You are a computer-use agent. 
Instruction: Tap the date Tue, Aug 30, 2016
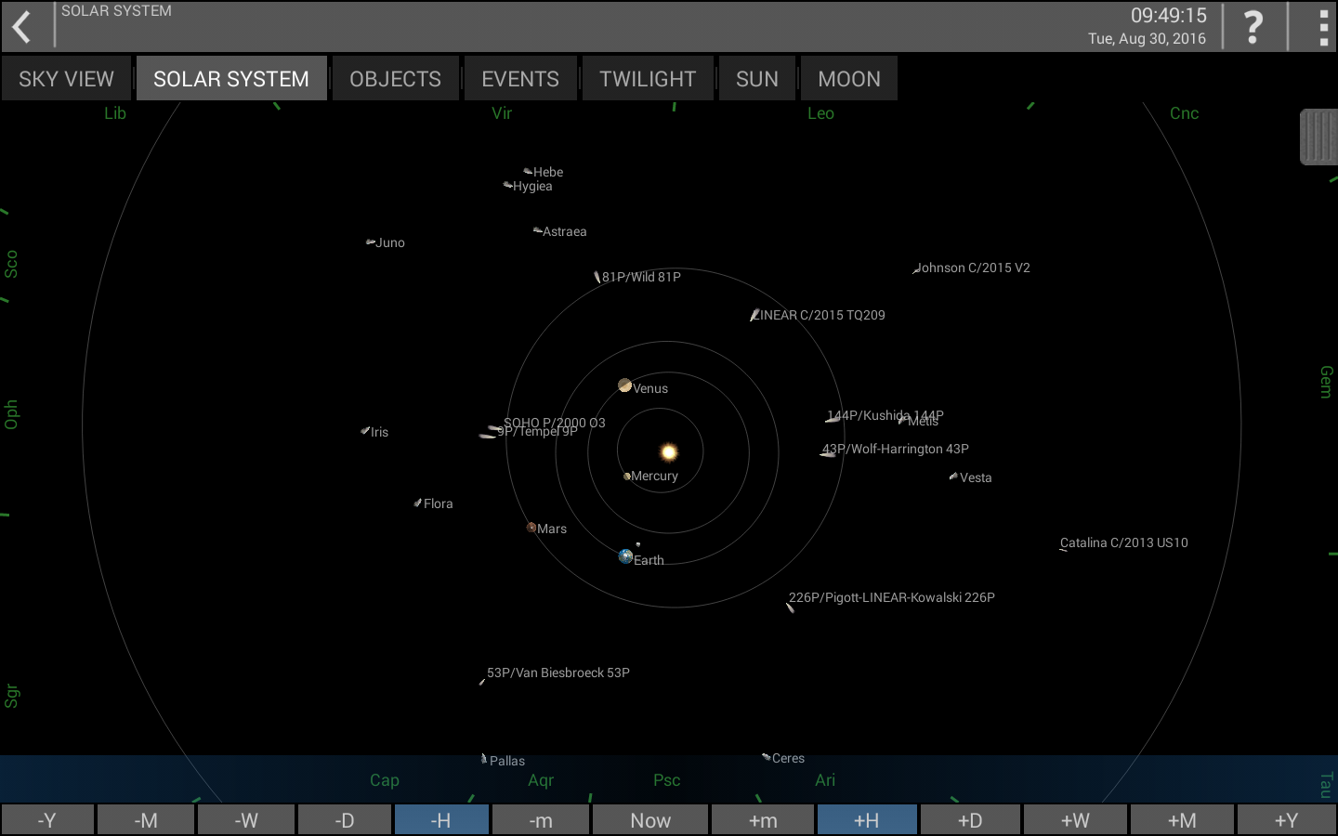[x=1147, y=39]
